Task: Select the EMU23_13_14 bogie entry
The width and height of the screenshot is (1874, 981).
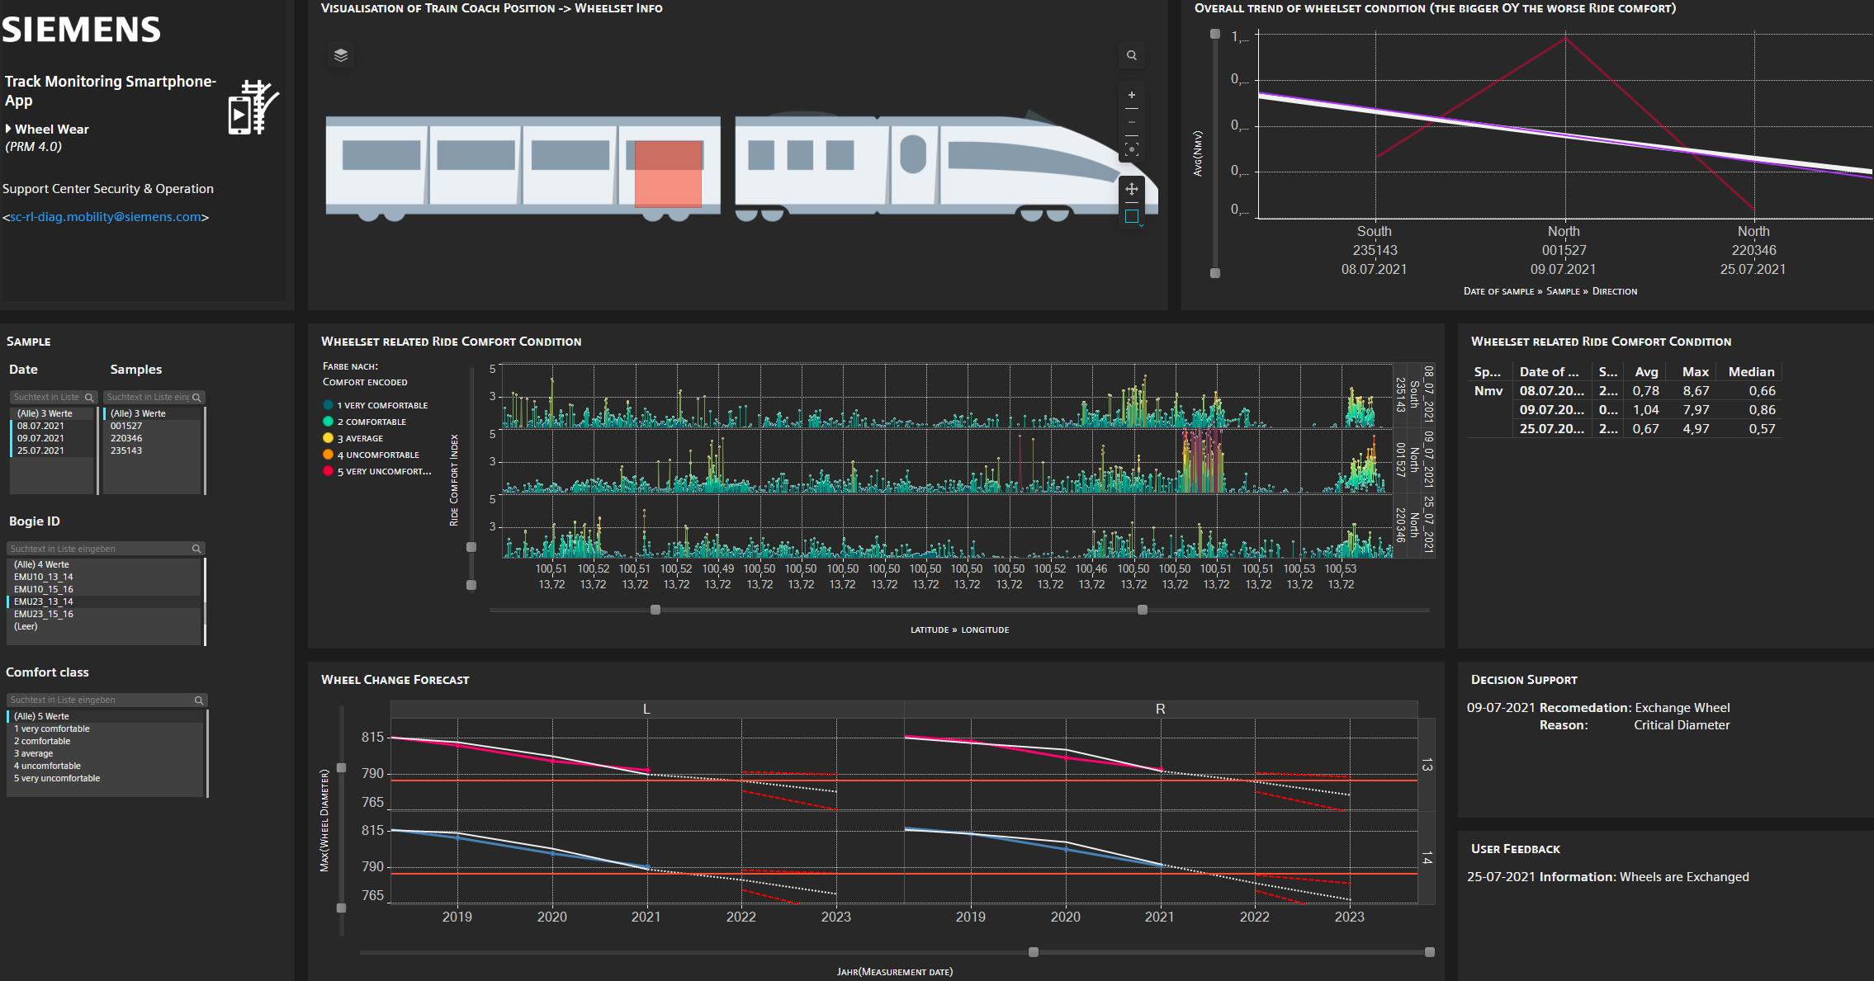Action: (43, 601)
